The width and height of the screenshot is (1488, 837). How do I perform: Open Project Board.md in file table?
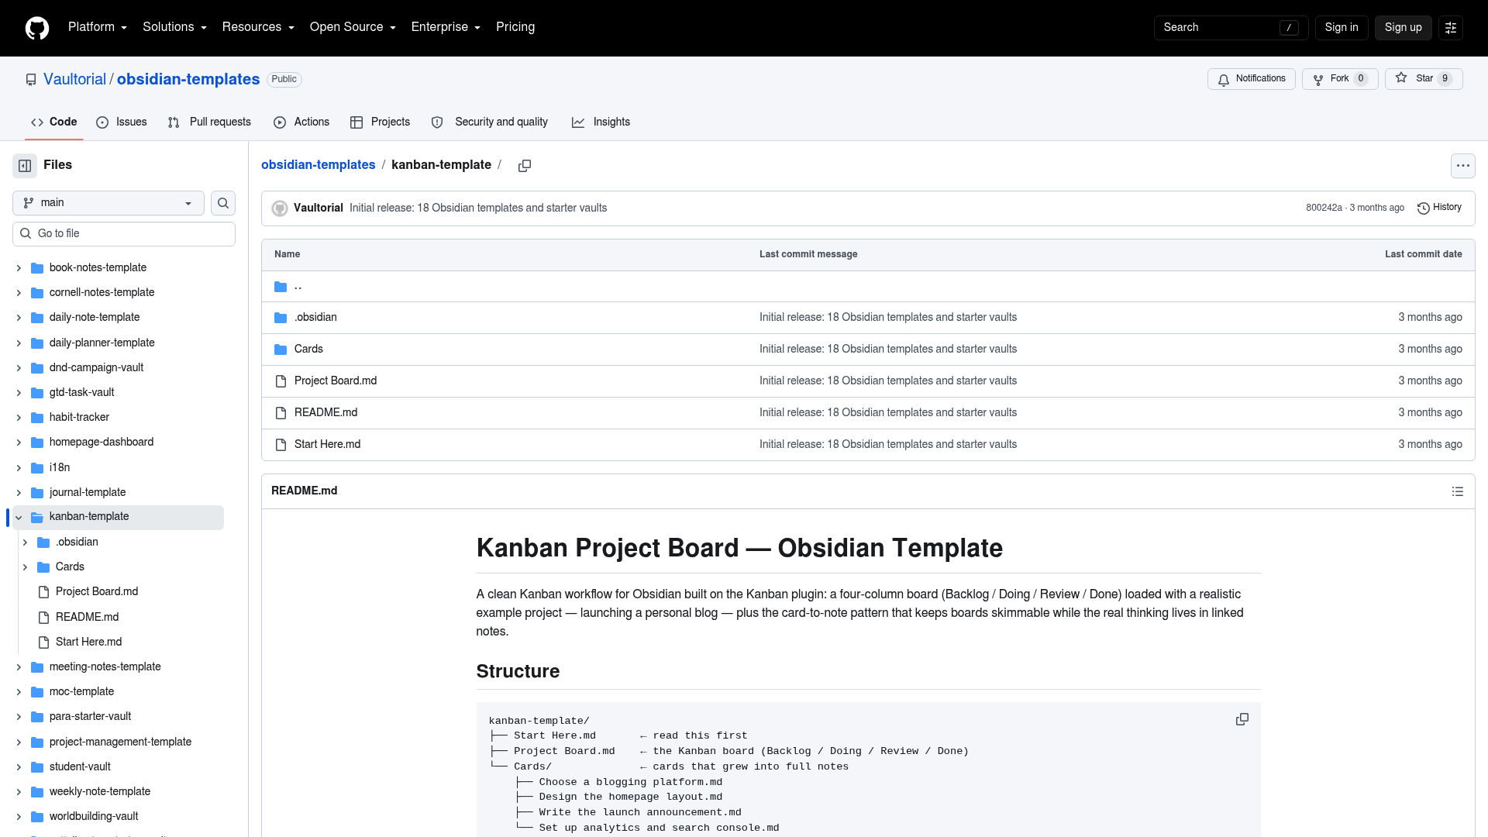[x=336, y=381]
